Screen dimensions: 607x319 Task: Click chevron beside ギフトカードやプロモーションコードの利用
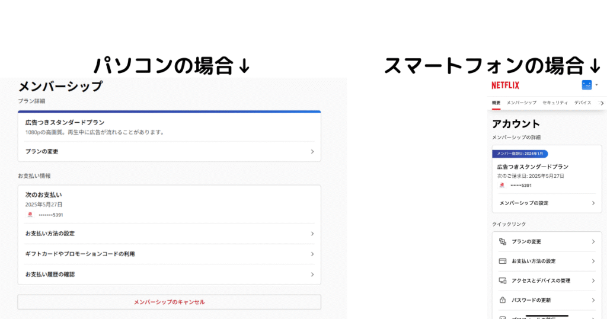click(312, 254)
